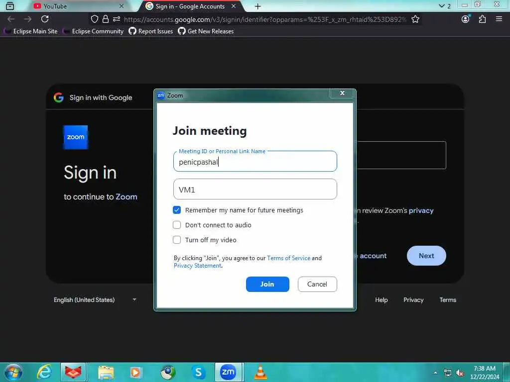Open Windows Explorer folder from taskbar

(x=106, y=372)
